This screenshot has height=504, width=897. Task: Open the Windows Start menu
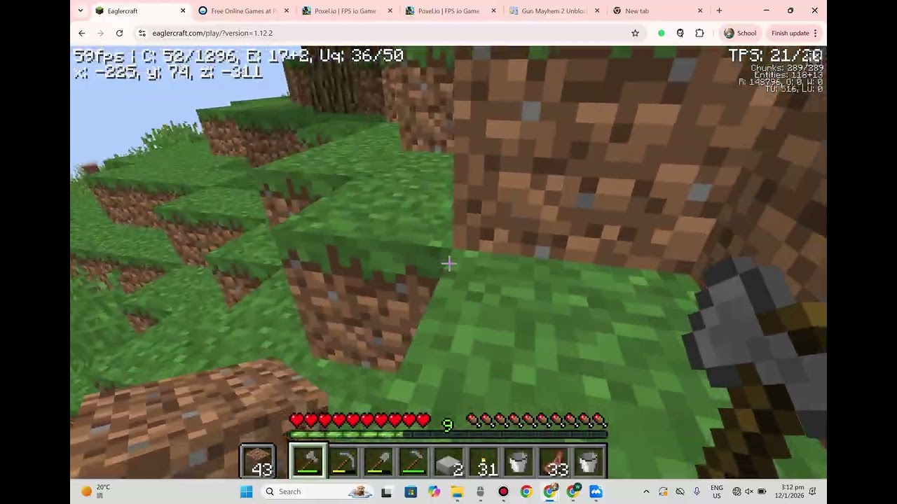[246, 491]
